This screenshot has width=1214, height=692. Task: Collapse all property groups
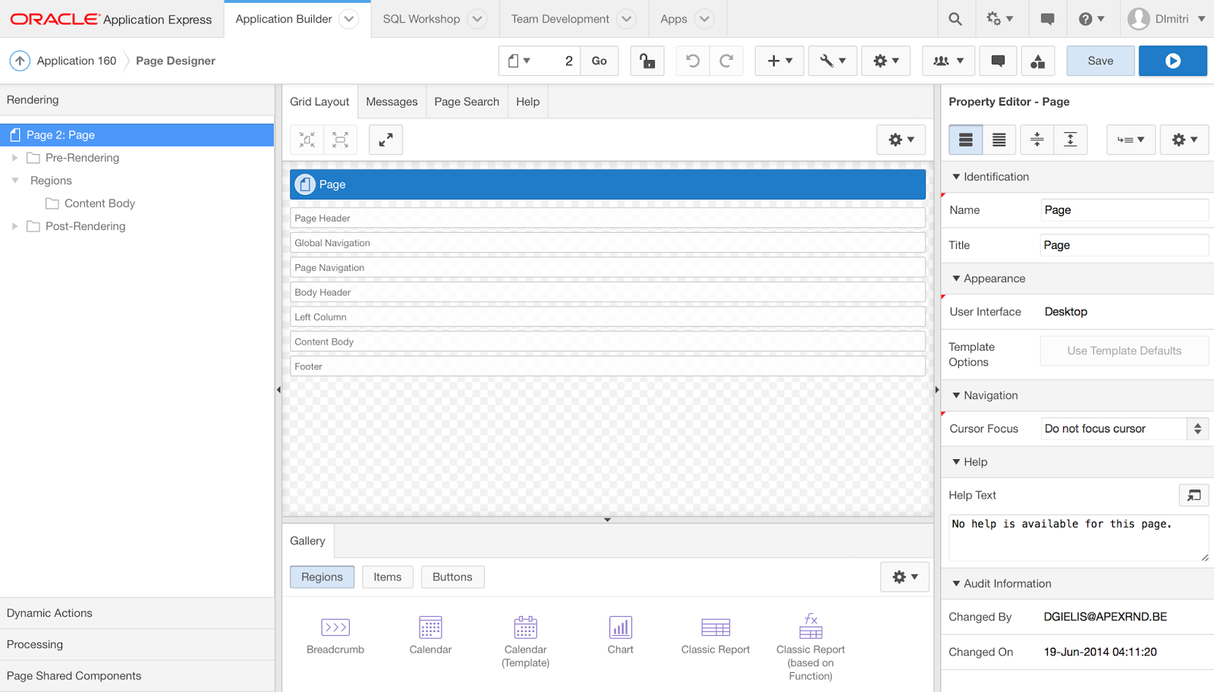pos(1037,140)
